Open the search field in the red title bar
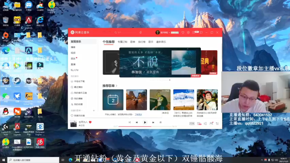This screenshot has height=163, width=290. pyautogui.click(x=128, y=32)
